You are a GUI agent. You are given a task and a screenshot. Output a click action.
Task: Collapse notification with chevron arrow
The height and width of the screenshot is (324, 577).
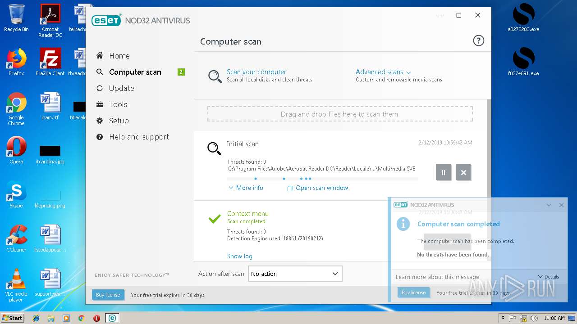549,205
